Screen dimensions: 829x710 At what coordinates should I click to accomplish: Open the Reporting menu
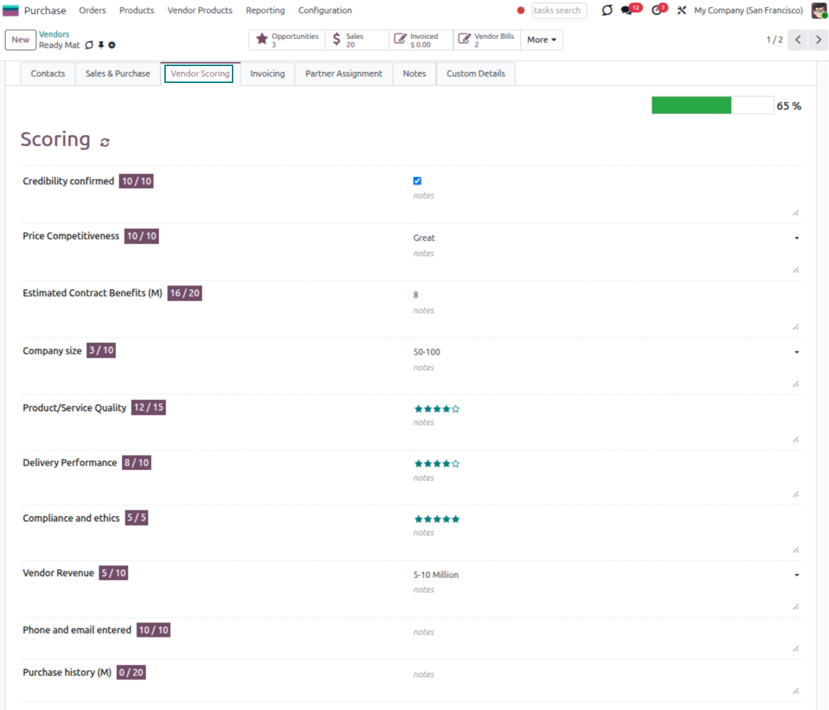click(265, 10)
